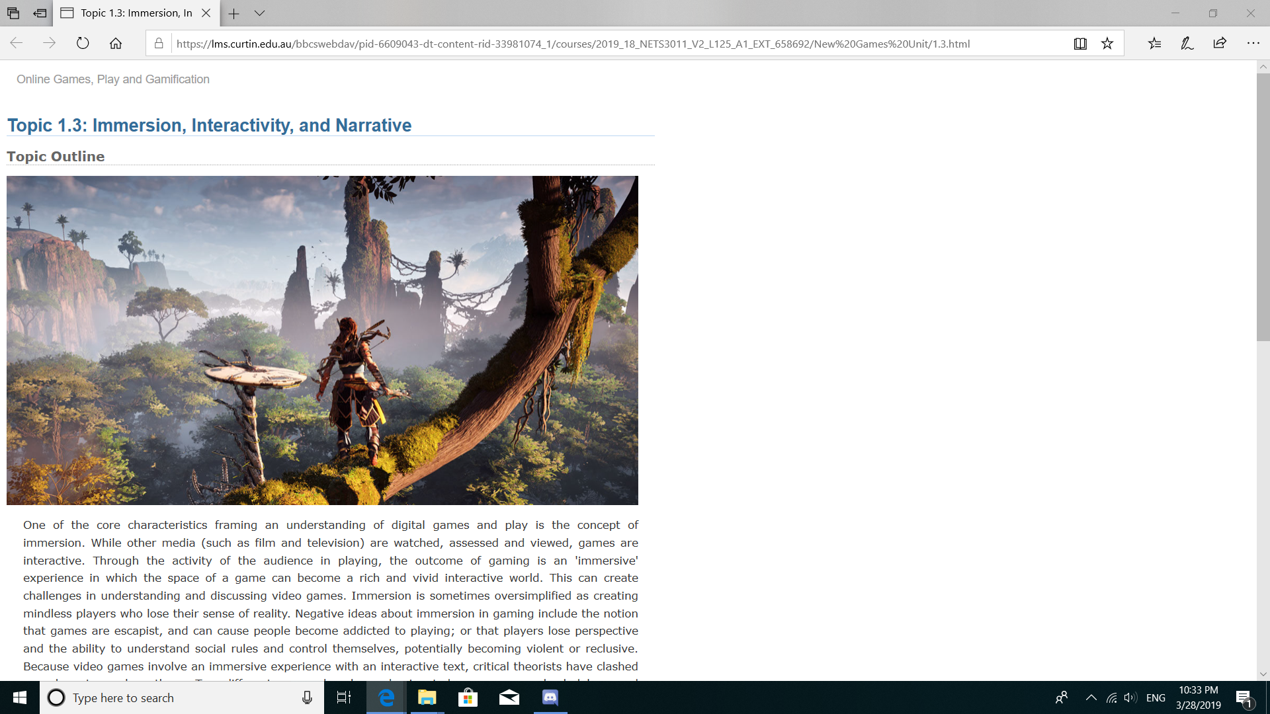Open a new browser tab
Image resolution: width=1270 pixels, height=714 pixels.
(234, 13)
